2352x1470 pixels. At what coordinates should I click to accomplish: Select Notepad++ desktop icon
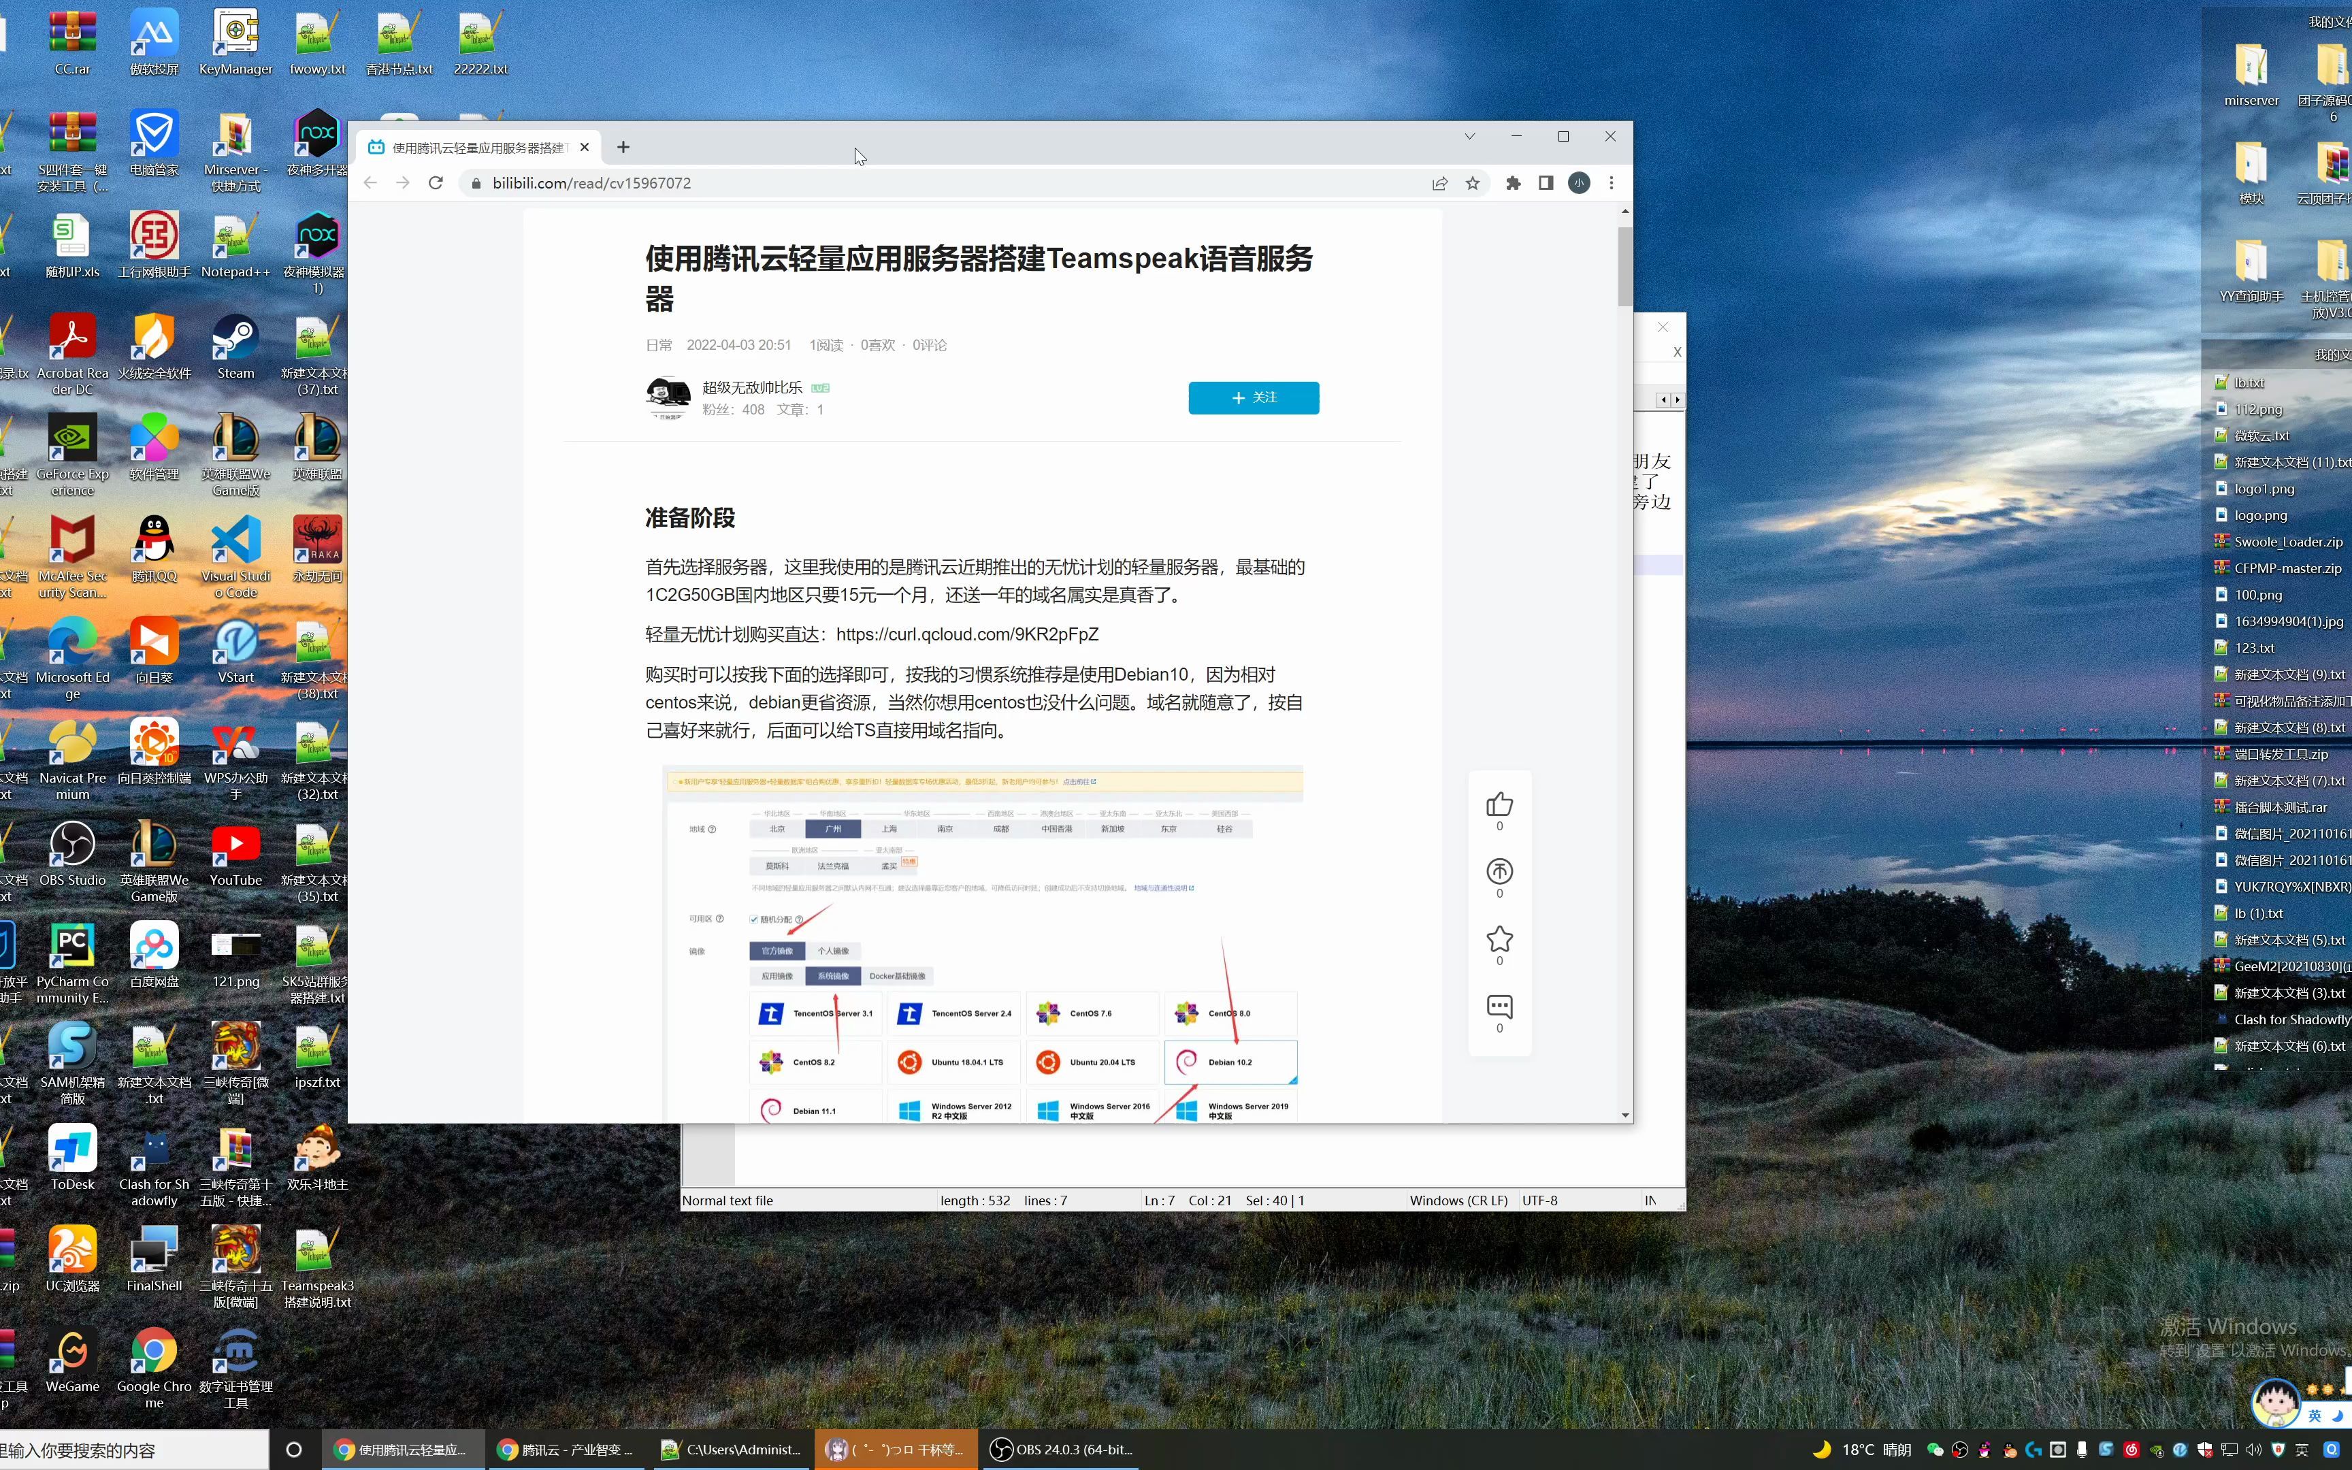tap(235, 245)
